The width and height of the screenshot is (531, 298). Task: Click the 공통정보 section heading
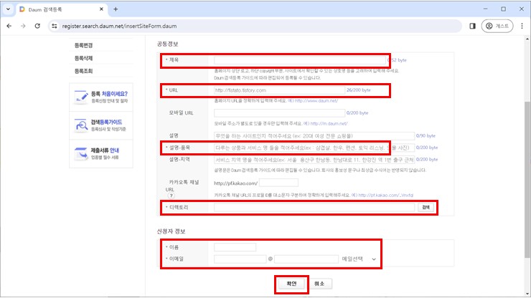(x=167, y=44)
